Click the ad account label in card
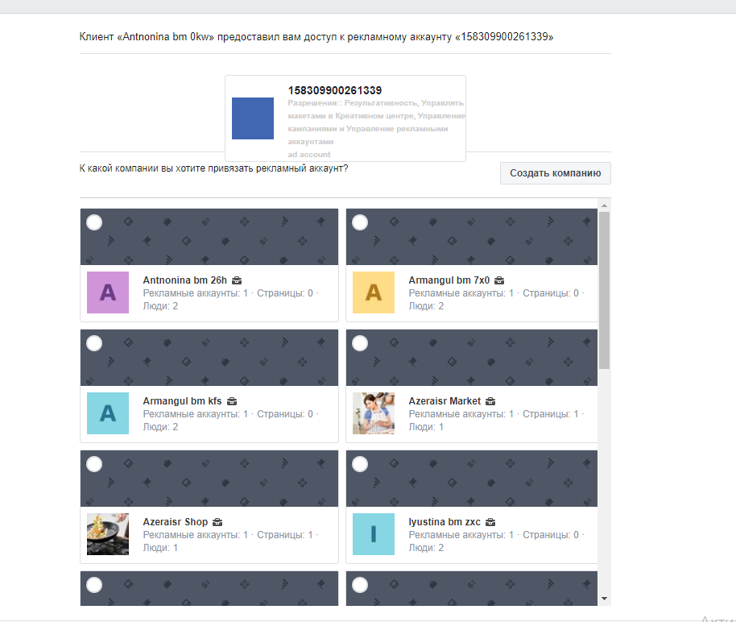 coord(309,154)
